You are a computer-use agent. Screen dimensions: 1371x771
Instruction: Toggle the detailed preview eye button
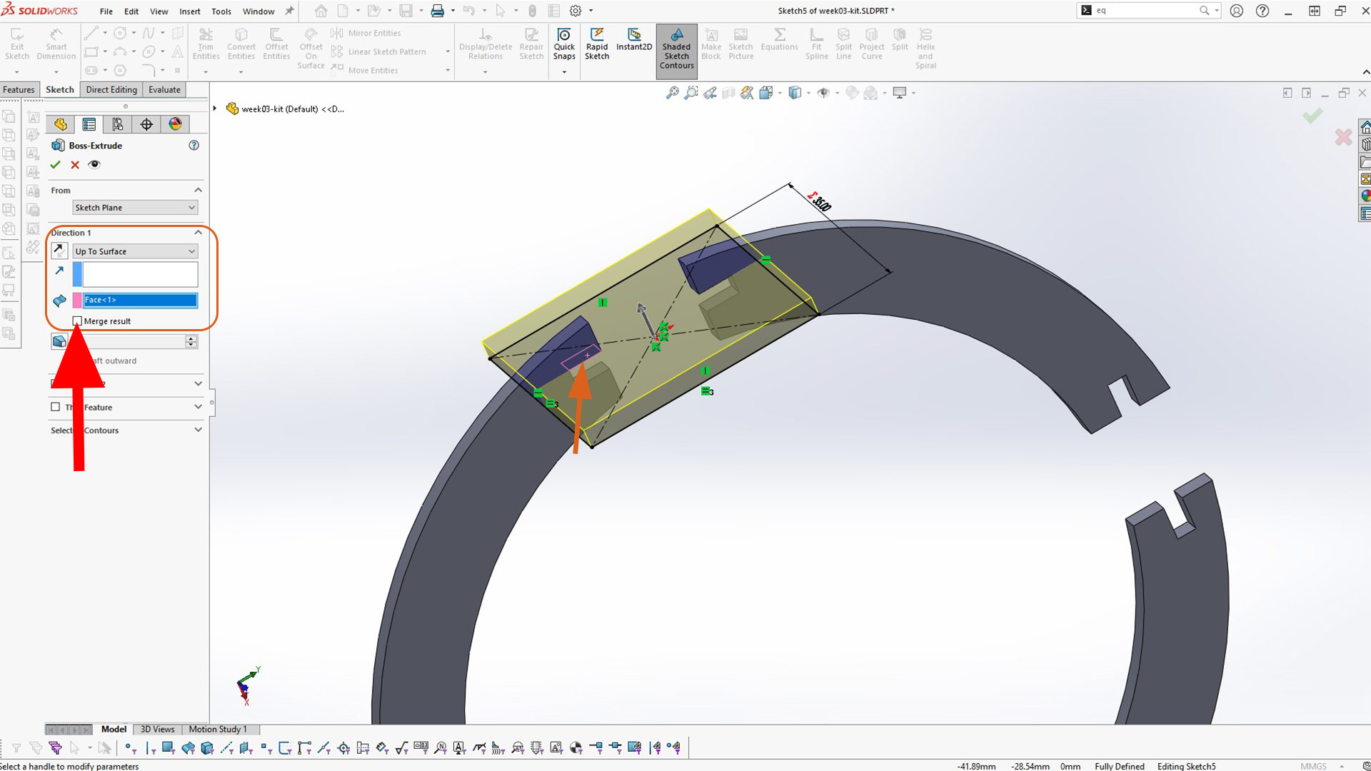point(94,165)
